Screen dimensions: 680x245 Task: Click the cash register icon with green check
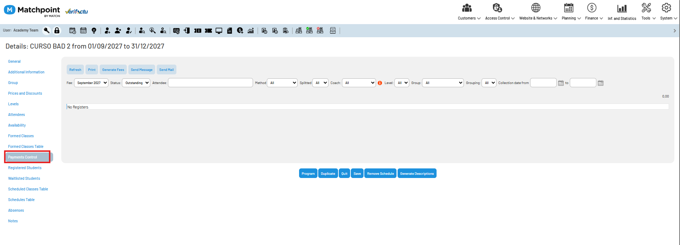coord(309,30)
